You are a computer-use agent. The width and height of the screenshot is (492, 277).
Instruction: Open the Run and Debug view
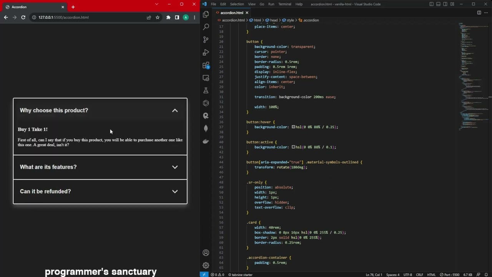(x=206, y=52)
